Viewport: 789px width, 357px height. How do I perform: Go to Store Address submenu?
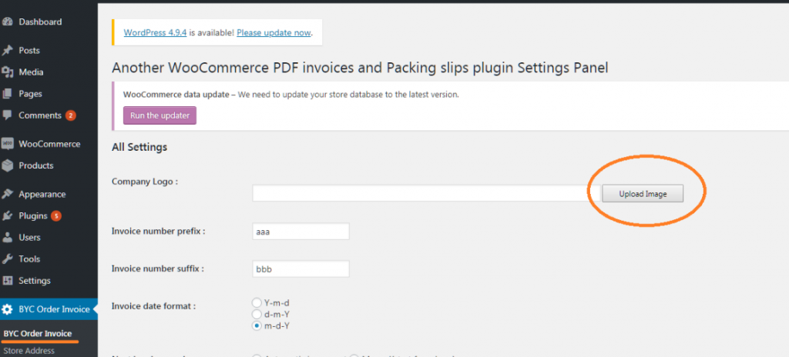[x=29, y=351]
